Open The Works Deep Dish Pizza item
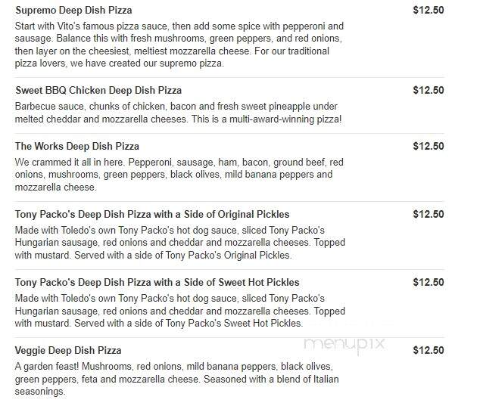 click(76, 146)
